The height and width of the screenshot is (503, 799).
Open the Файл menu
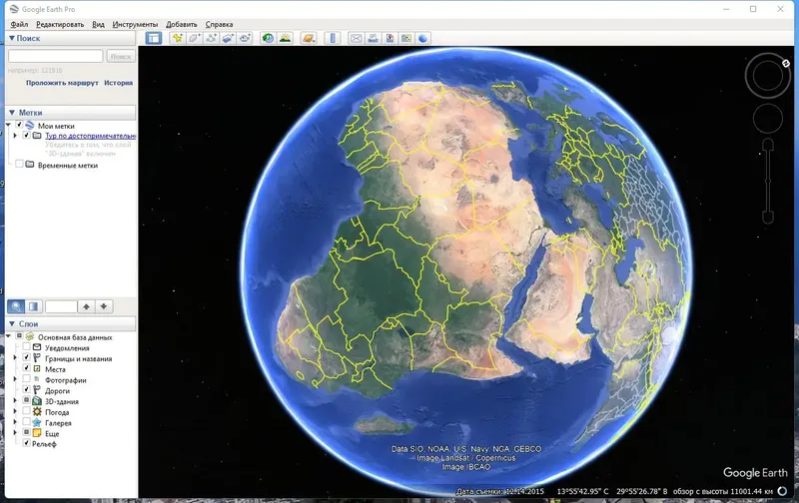[x=19, y=24]
